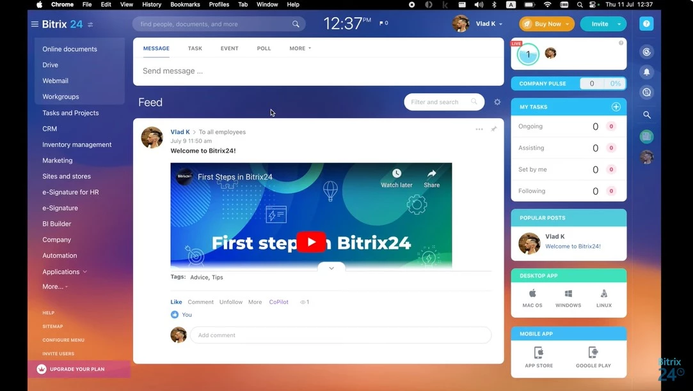The image size is (693, 391).
Task: Click the help question mark icon
Action: [646, 24]
